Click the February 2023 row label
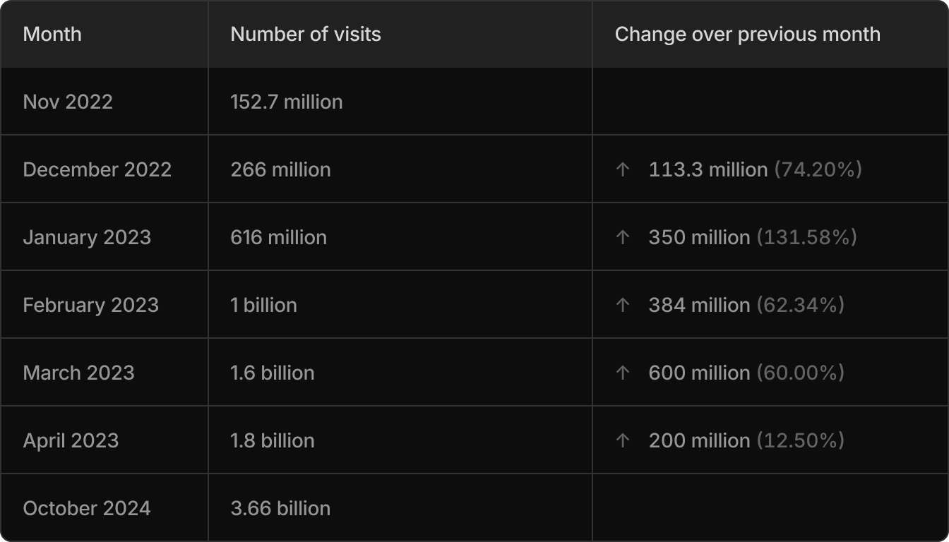Image resolution: width=949 pixels, height=542 pixels. (91, 305)
